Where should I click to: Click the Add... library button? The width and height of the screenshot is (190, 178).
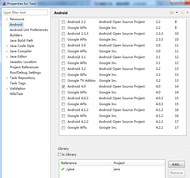177,164
